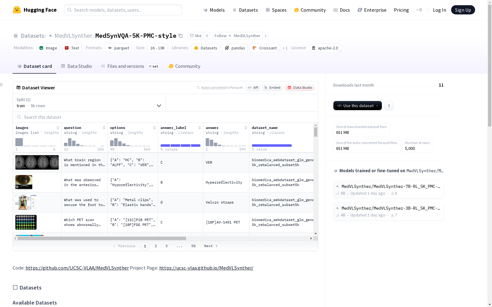492x307 pixels.
Task: Expand the pagination ellipsis
Action: click(x=180, y=246)
